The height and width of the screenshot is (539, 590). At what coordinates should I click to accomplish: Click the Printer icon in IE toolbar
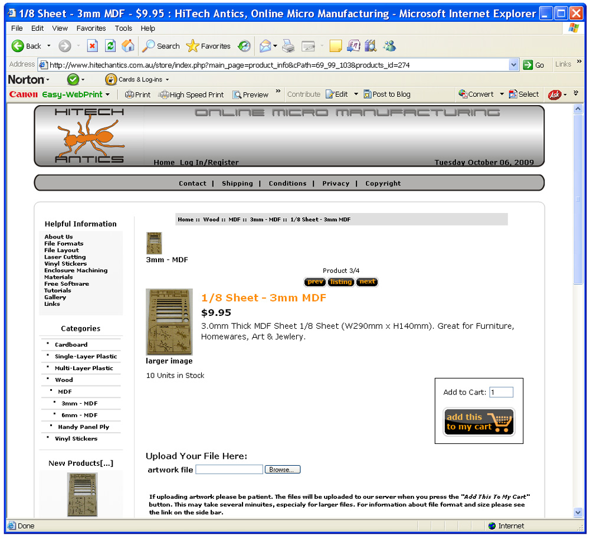coord(289,46)
